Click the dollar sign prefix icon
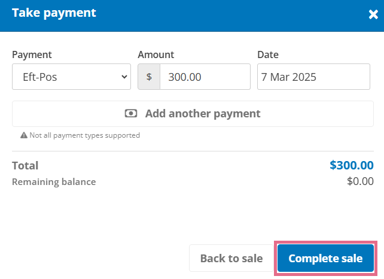 tap(149, 77)
